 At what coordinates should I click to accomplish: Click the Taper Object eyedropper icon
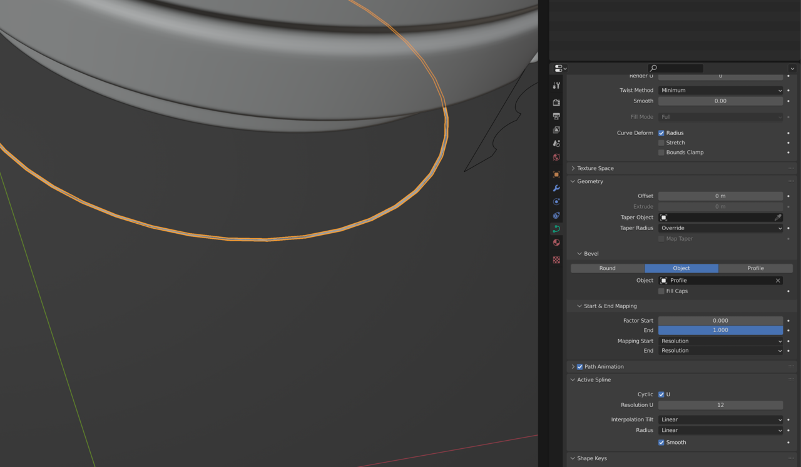[778, 218]
